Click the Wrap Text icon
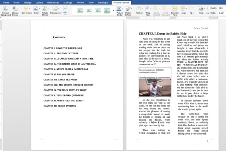The width and height of the screenshot is (226, 151). pyautogui.click(x=147, y=8)
